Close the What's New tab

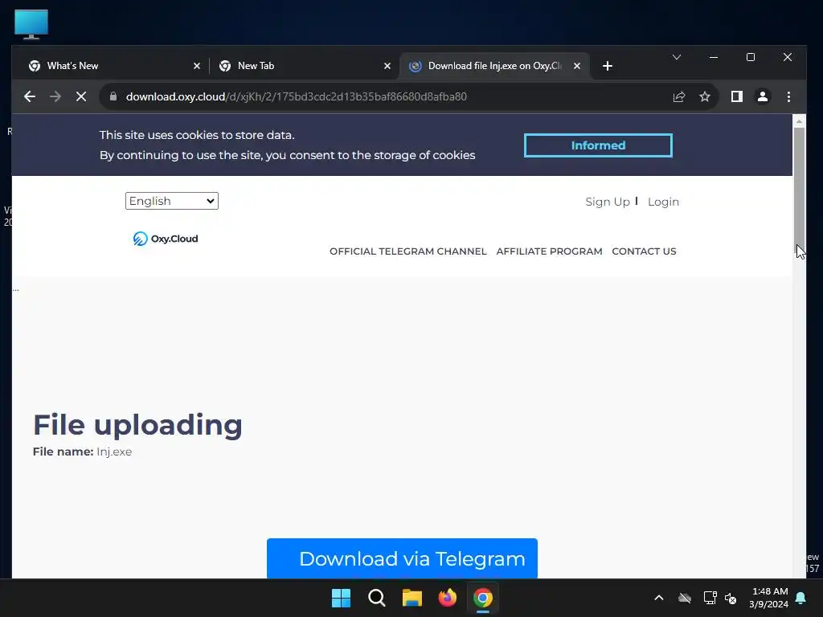(197, 66)
